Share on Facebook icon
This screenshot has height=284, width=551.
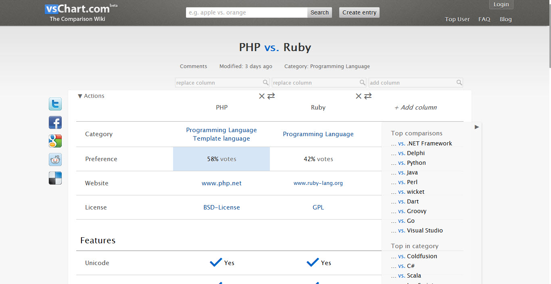pos(55,122)
